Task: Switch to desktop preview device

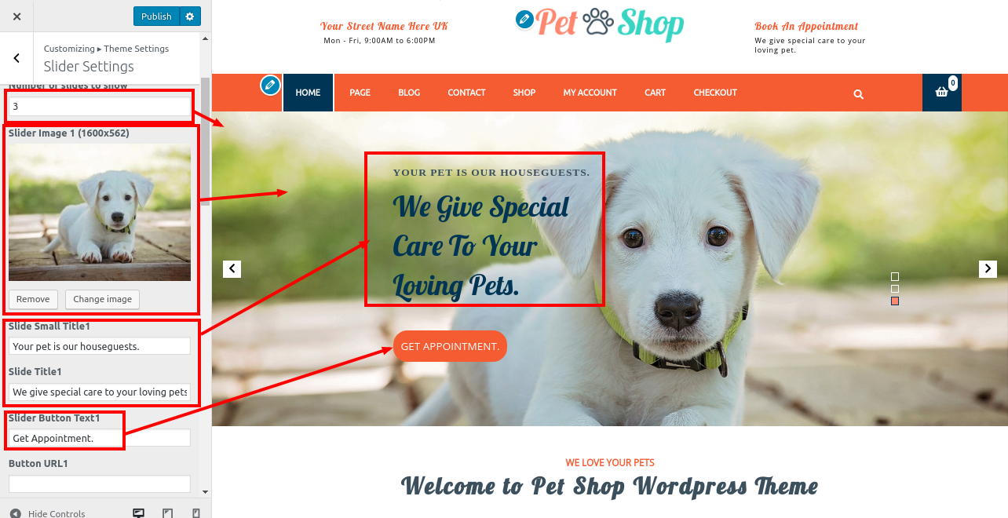Action: click(x=139, y=513)
